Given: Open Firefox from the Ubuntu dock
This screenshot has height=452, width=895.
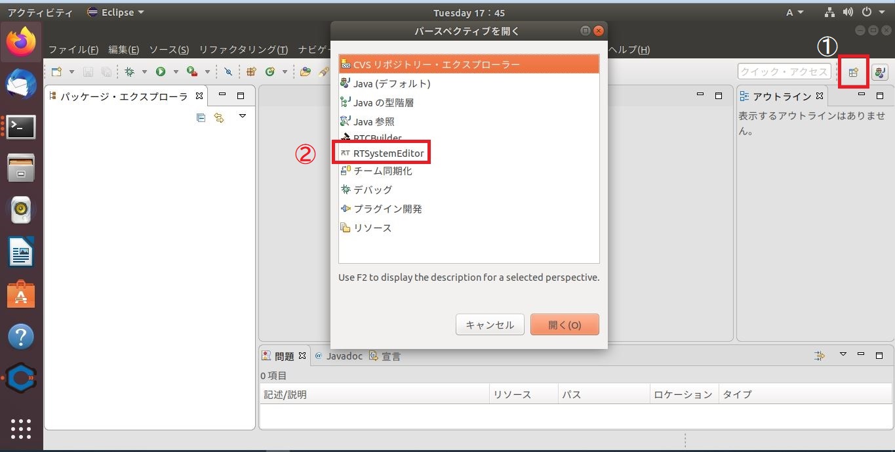Looking at the screenshot, I should pyautogui.click(x=21, y=42).
